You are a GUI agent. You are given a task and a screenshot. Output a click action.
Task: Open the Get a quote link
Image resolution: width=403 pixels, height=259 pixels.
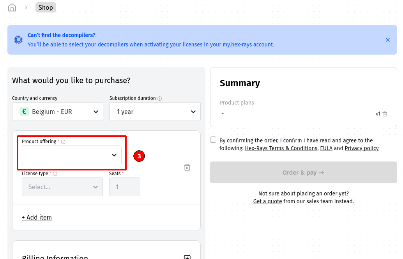point(267,201)
